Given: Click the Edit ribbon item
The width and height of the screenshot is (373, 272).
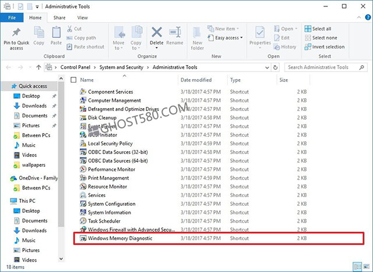Looking at the screenshot, I should tap(281, 38).
